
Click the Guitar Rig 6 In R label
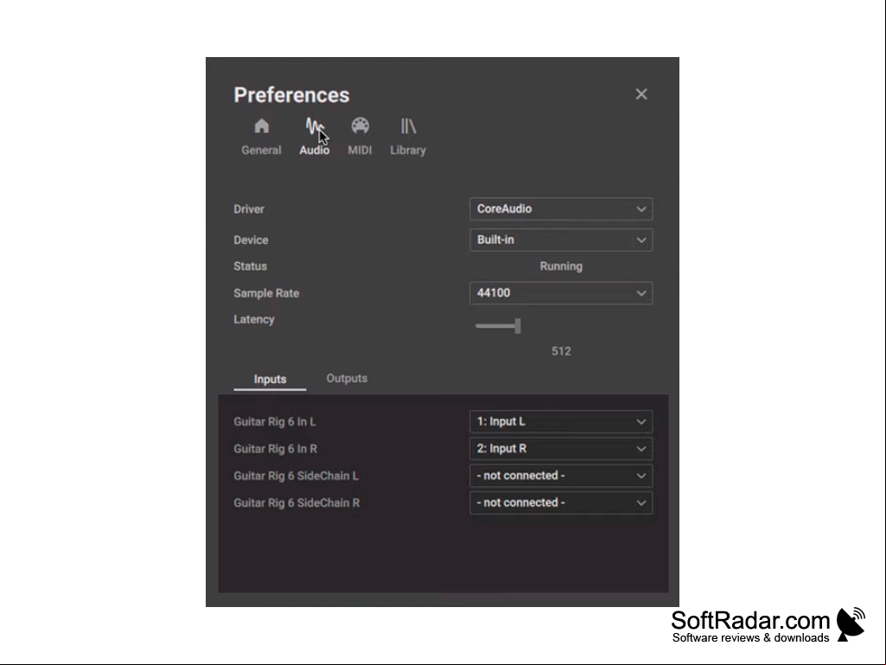(275, 449)
